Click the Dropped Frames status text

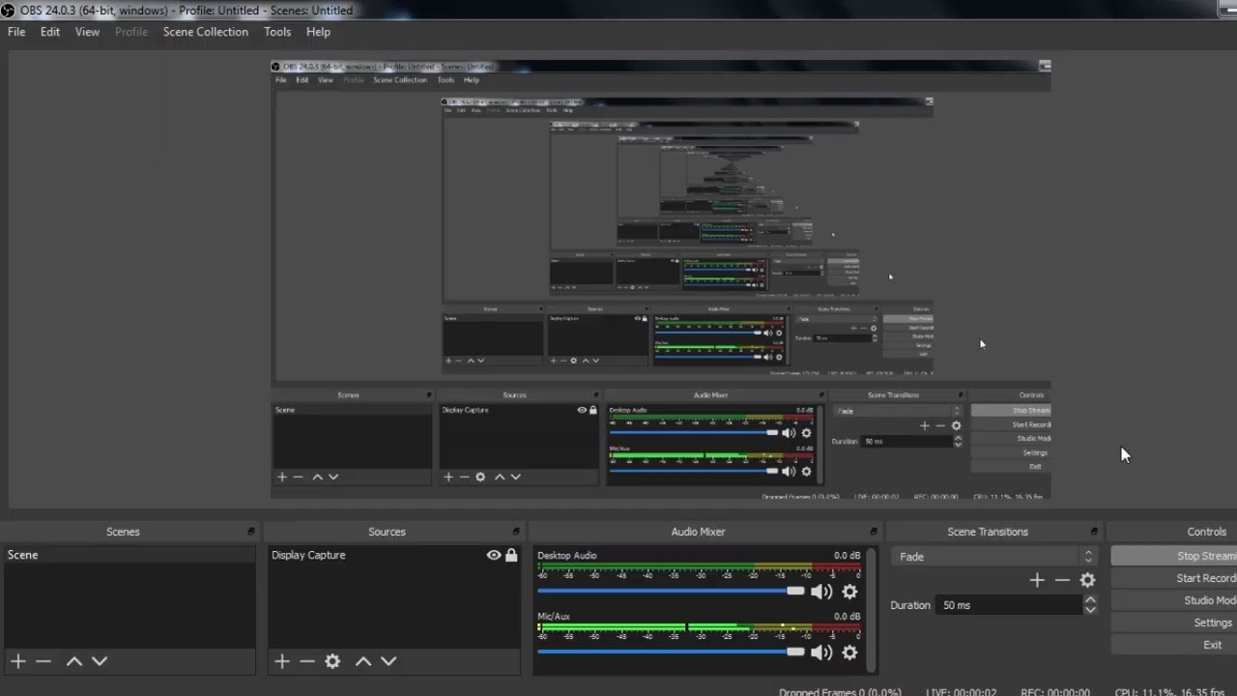click(840, 692)
